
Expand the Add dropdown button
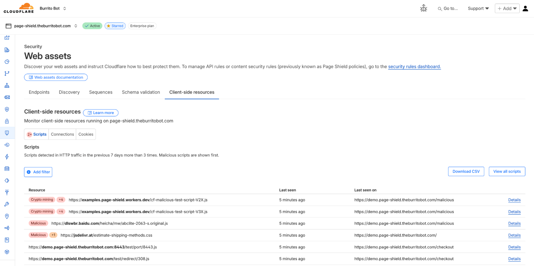[x=507, y=9]
